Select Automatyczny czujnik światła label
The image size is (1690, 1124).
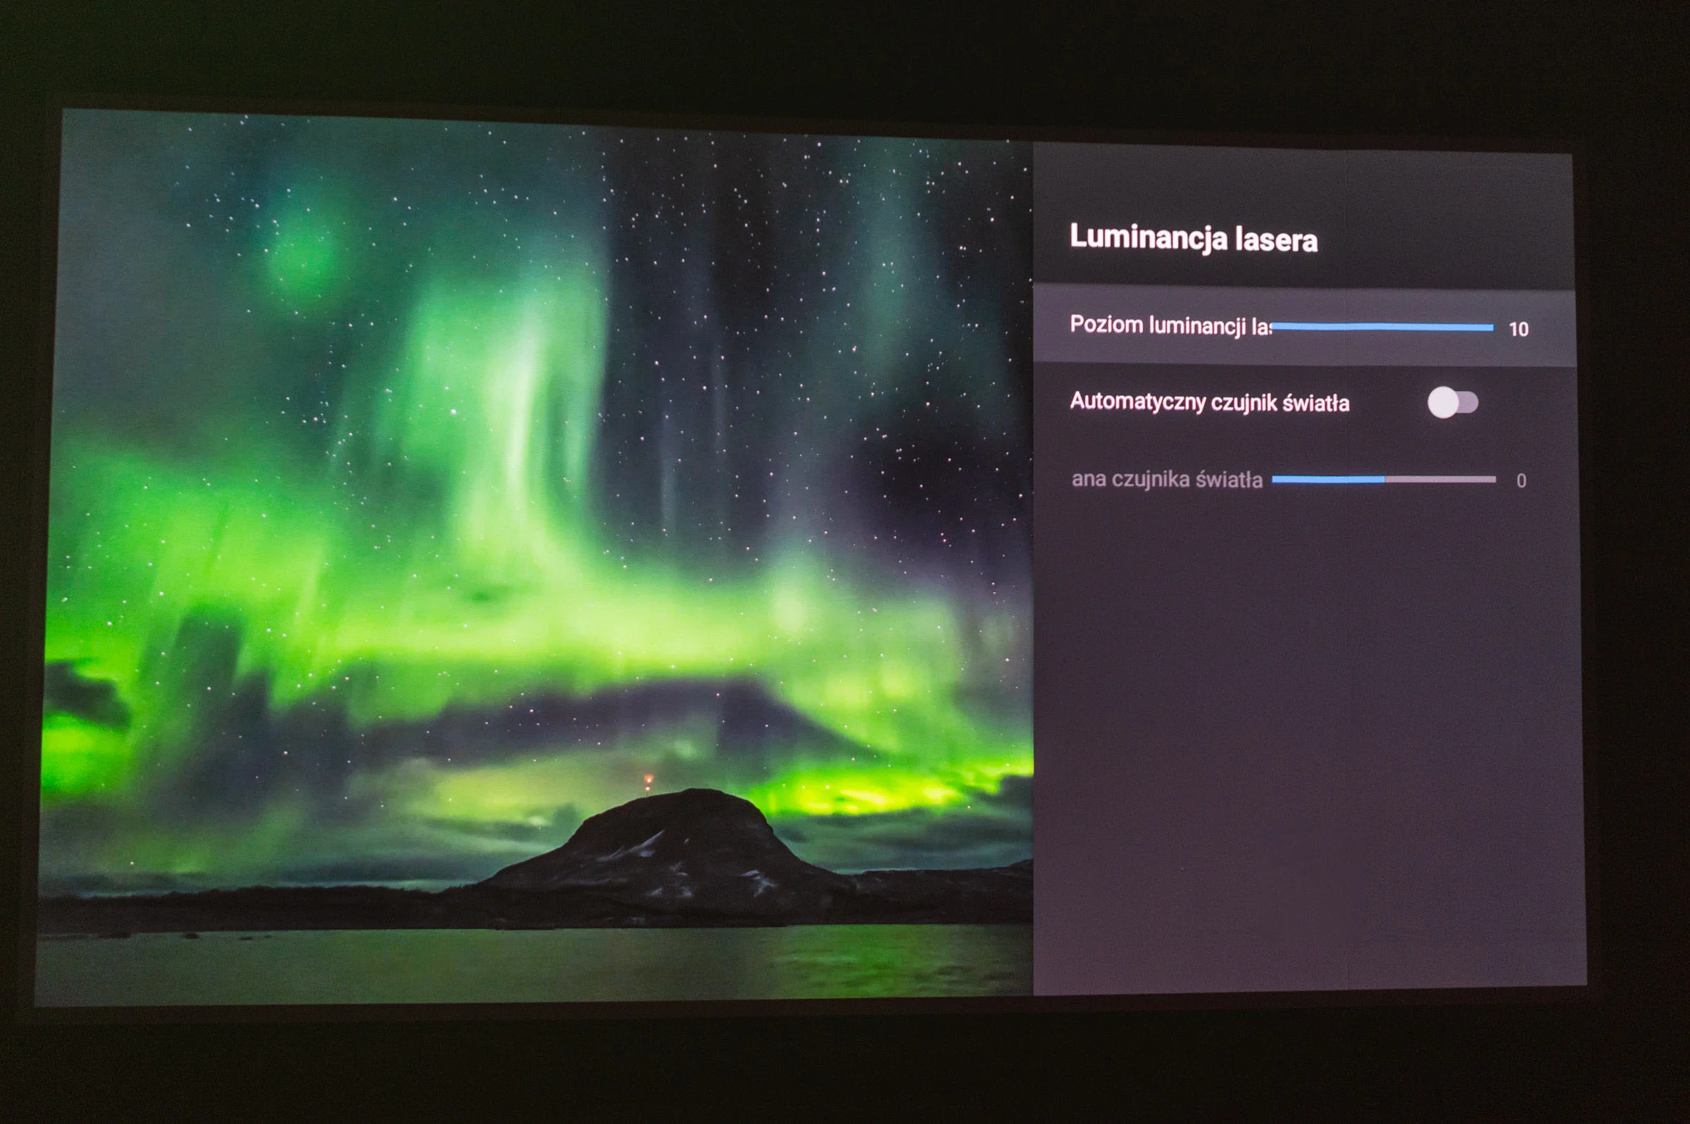(1210, 402)
